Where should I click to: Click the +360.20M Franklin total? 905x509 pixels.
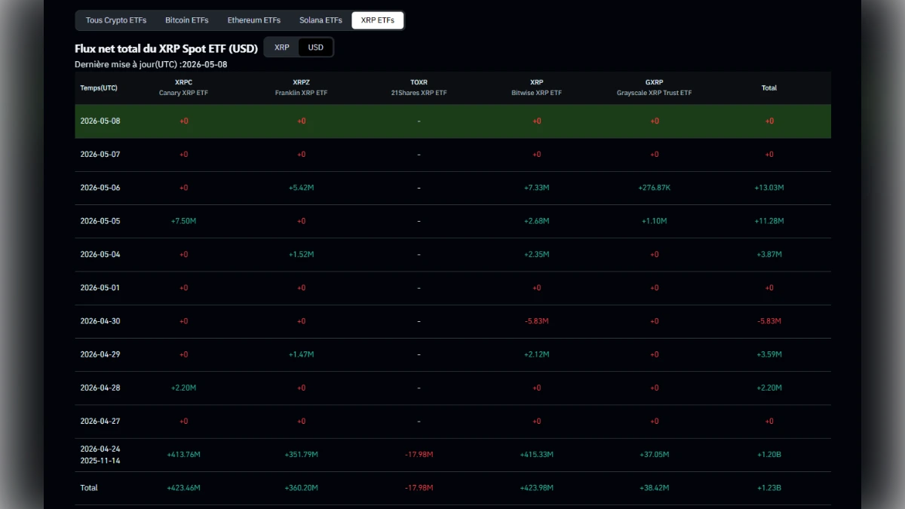click(301, 488)
